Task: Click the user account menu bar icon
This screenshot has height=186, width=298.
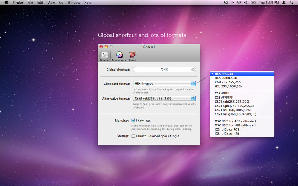Action: click(284, 3)
